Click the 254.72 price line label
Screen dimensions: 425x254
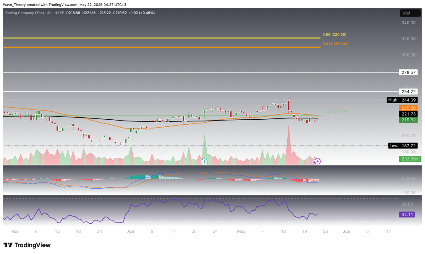point(408,91)
